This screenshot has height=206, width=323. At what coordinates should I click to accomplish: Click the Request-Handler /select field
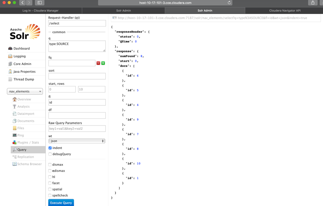(77, 23)
